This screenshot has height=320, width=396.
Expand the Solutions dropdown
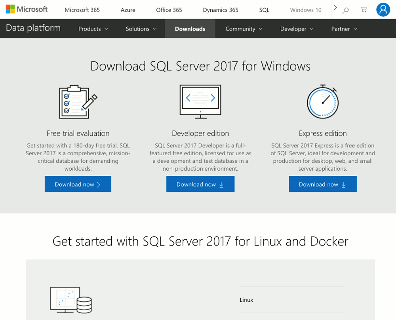click(x=141, y=29)
